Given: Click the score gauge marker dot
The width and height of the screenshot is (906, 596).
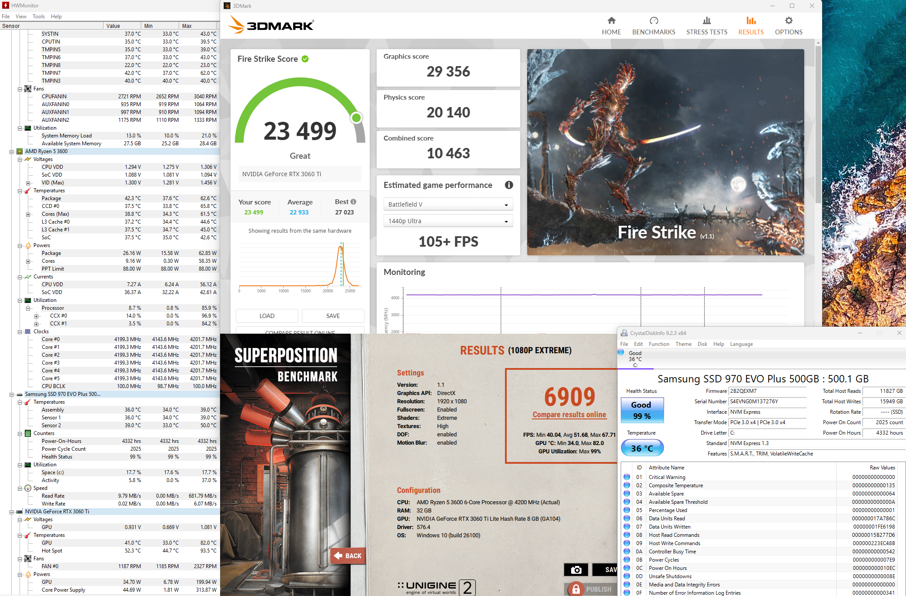Looking at the screenshot, I should click(x=356, y=117).
